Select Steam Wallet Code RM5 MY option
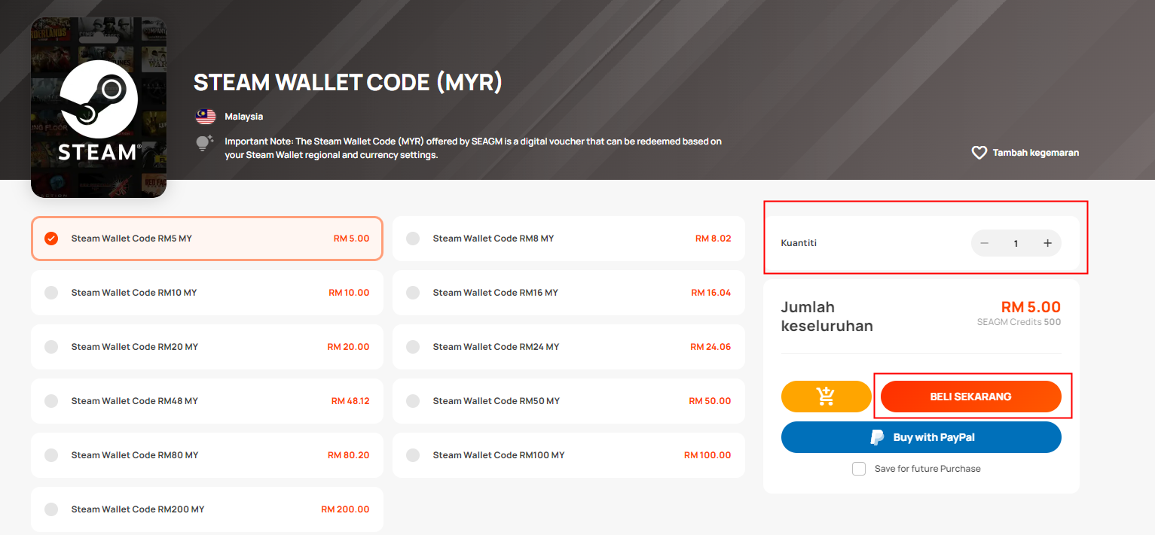The height and width of the screenshot is (535, 1155). 207,239
